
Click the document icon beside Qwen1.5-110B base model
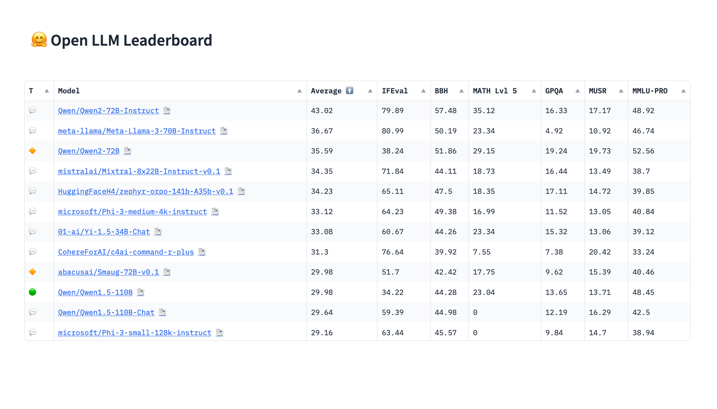pyautogui.click(x=140, y=292)
